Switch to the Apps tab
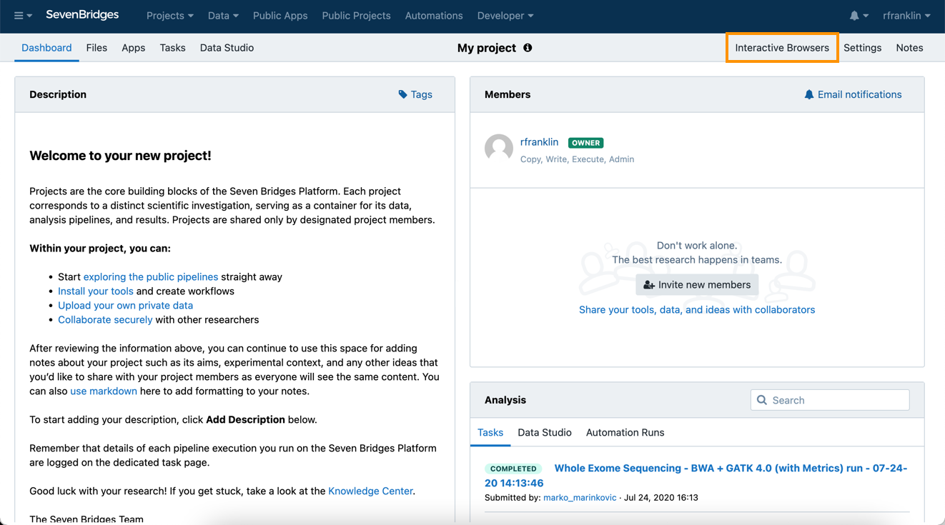 pyautogui.click(x=133, y=48)
